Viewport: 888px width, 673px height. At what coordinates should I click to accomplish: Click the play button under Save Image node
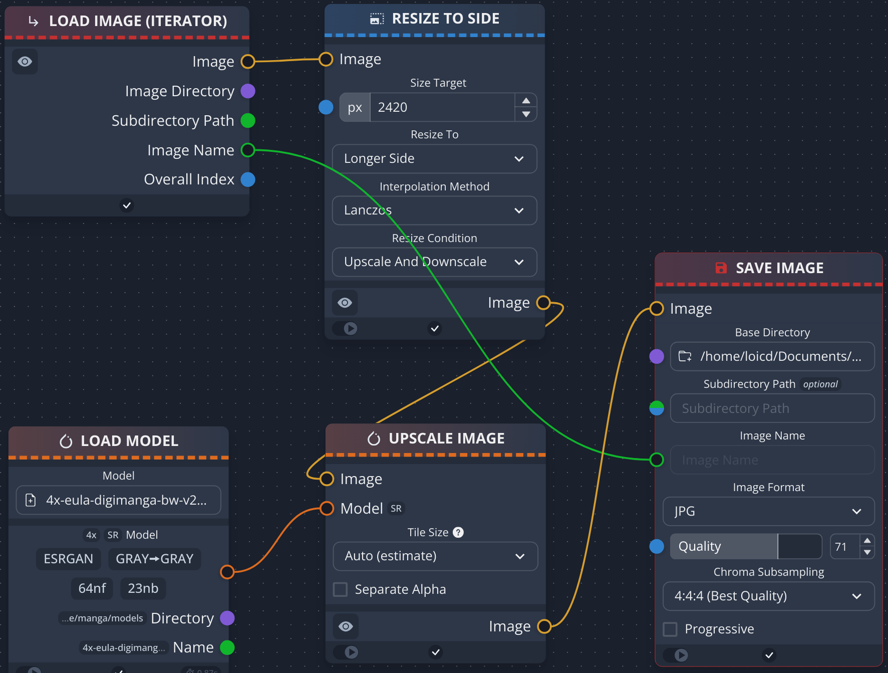[681, 655]
